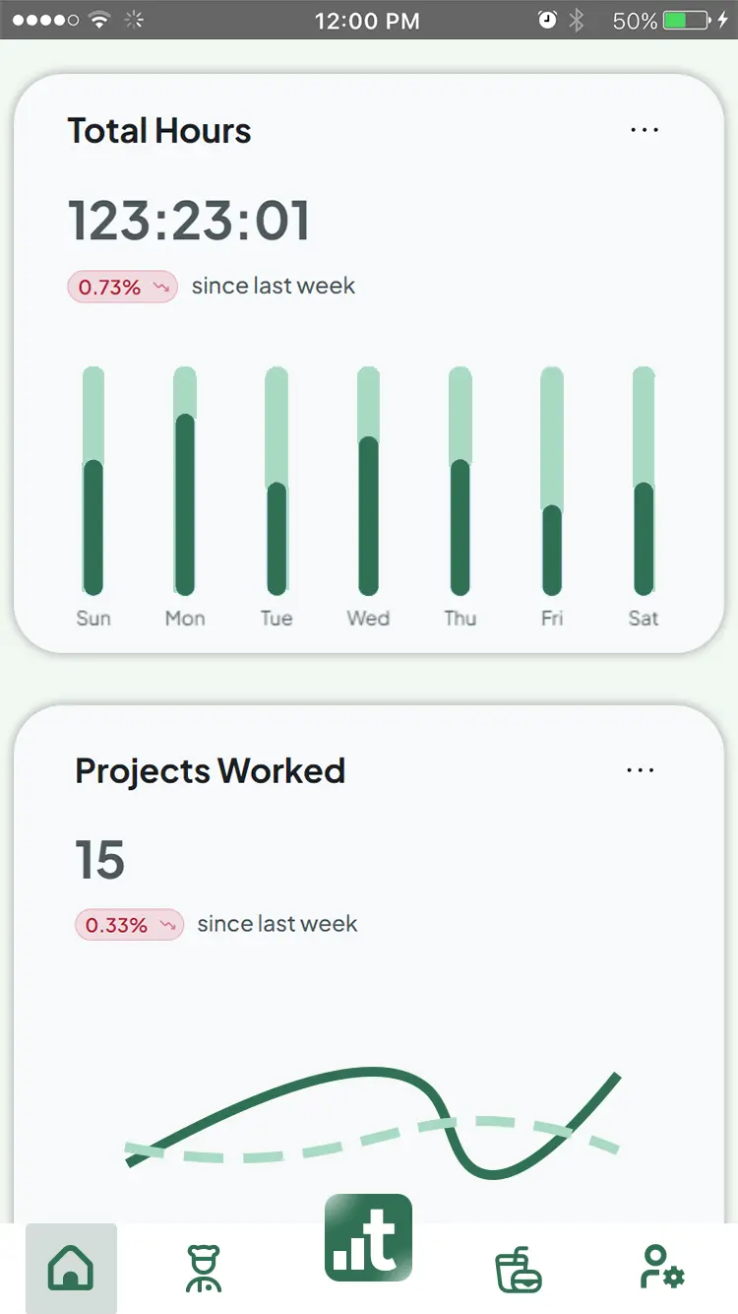Screen dimensions: 738x1314
Task: Click the Bluetooth status bar icon
Action: [578, 20]
